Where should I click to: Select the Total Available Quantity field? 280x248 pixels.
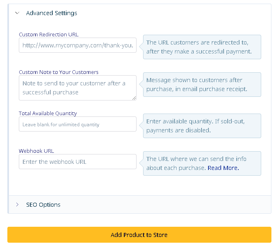78,124
